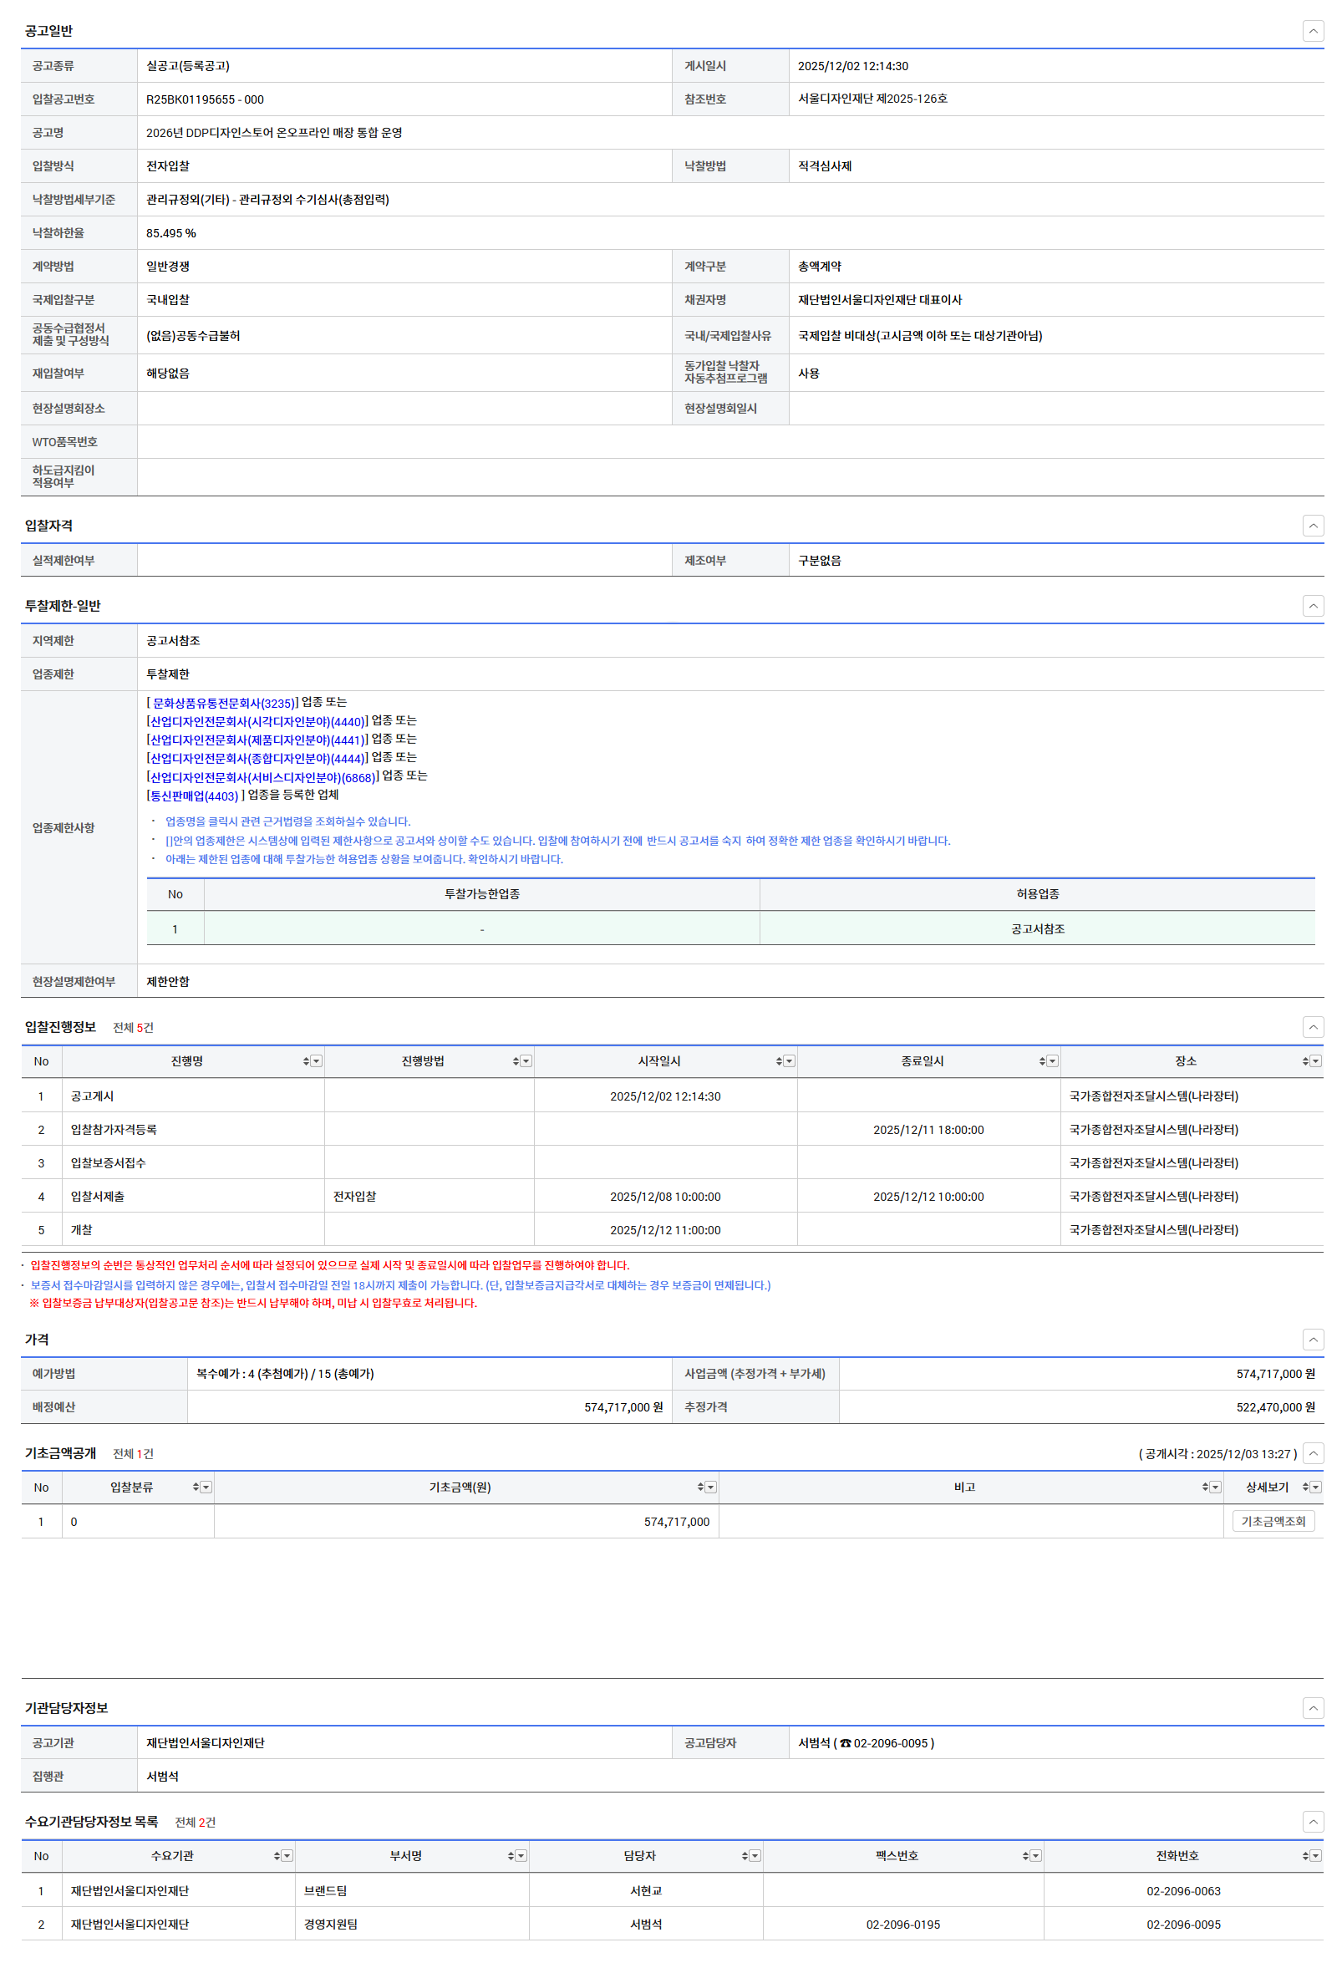Sort by the 진행방법 column arrows
Image resolution: width=1342 pixels, height=1968 pixels.
pyautogui.click(x=516, y=1062)
